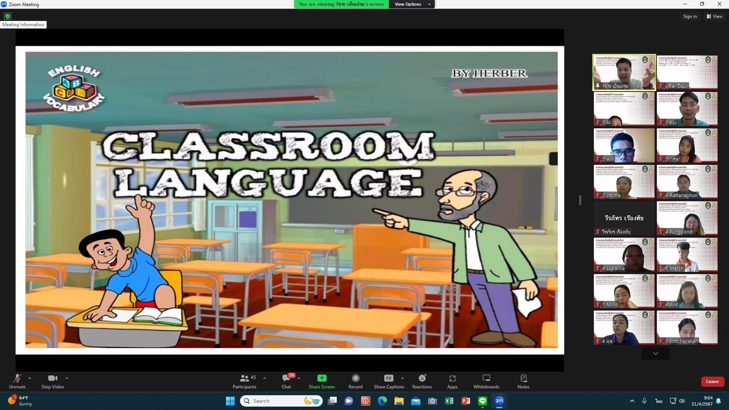The width and height of the screenshot is (729, 410).
Task: Click the green Share Screen icon
Action: pos(321,379)
